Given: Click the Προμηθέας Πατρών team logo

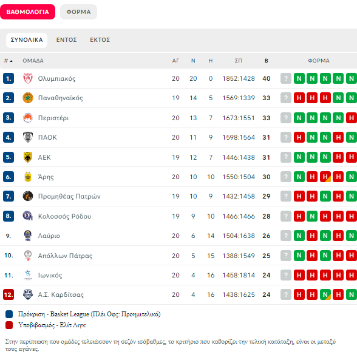Looking at the screenshot, I should [28, 196].
